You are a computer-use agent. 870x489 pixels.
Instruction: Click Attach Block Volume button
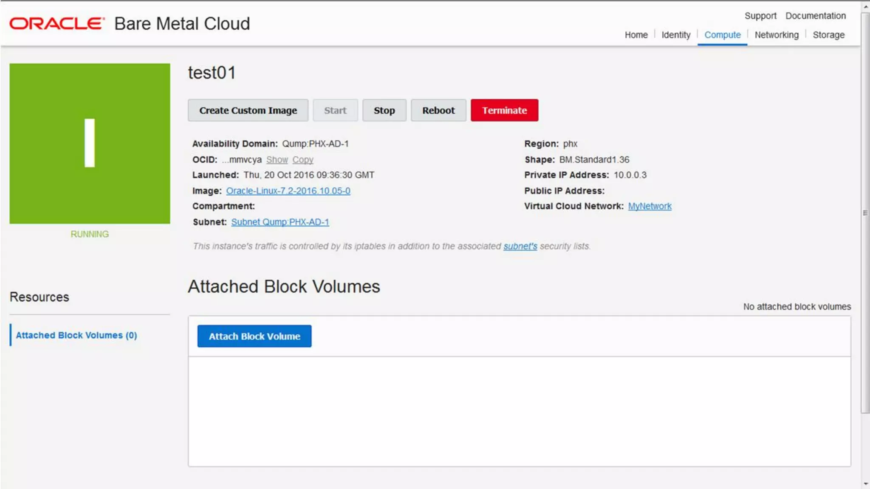[254, 336]
